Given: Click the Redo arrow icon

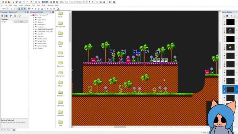Looking at the screenshot, I should pos(27,2).
